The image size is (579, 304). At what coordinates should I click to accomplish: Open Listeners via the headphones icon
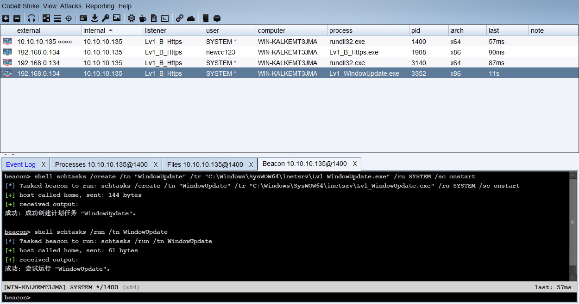tap(31, 18)
